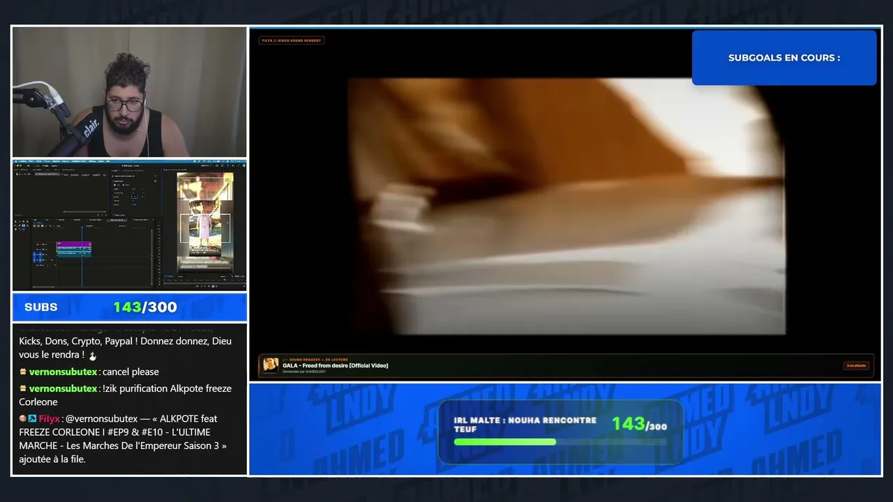Click the "FILYX // VIDEO SOUND REQUEST" label

click(292, 40)
